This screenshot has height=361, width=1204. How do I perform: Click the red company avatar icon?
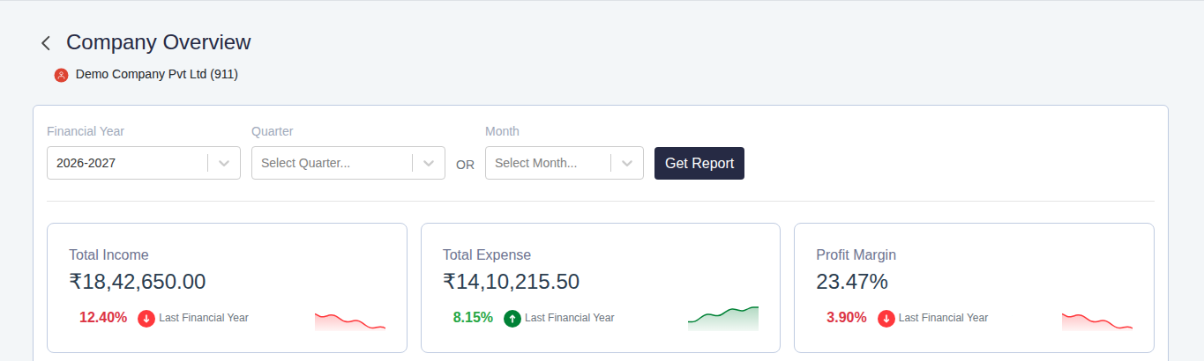(61, 76)
